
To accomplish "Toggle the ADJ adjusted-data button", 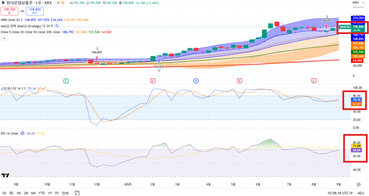I will (361, 193).
